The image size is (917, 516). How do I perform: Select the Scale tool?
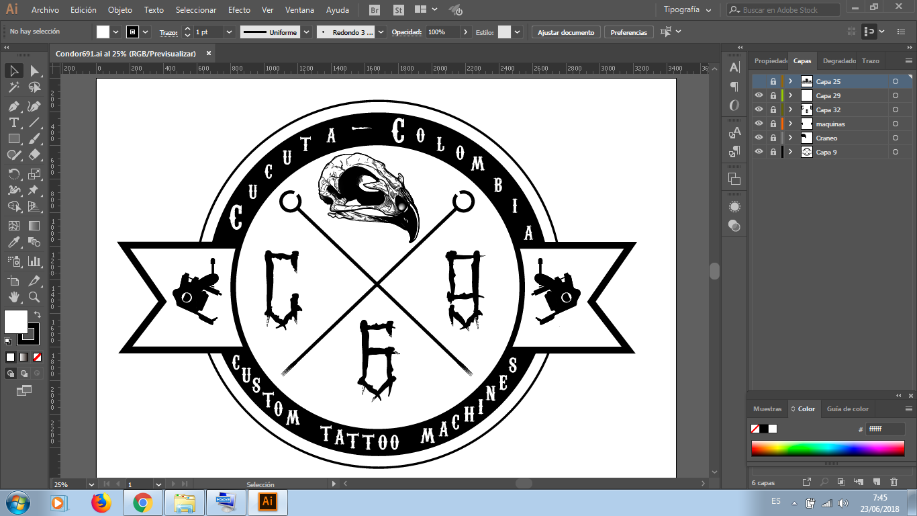coord(34,174)
